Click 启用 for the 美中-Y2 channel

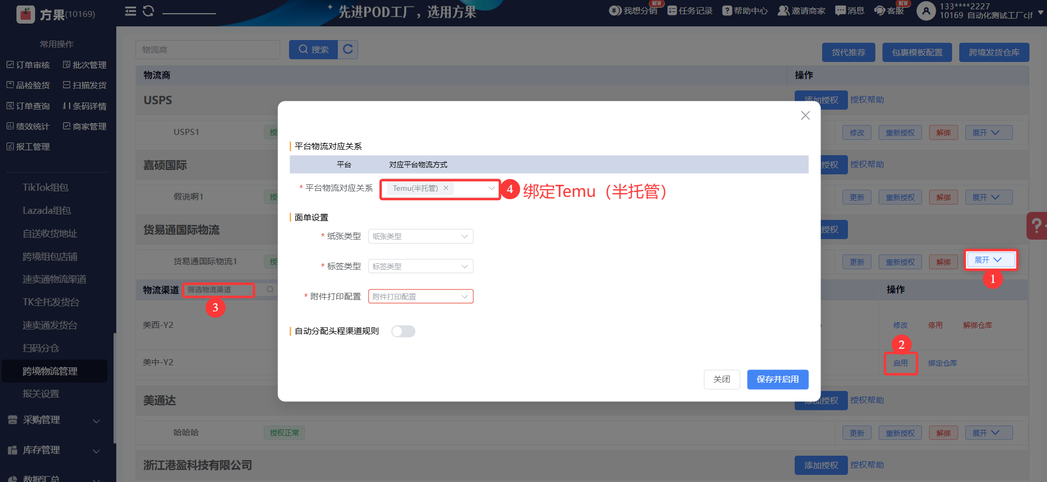tap(901, 363)
